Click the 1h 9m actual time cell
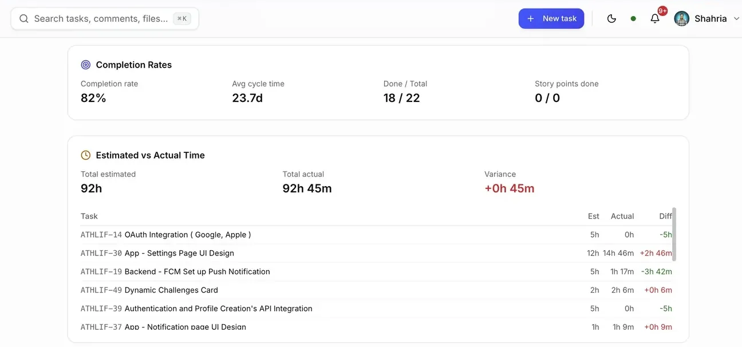Viewport: 742px width, 347px height. click(623, 327)
